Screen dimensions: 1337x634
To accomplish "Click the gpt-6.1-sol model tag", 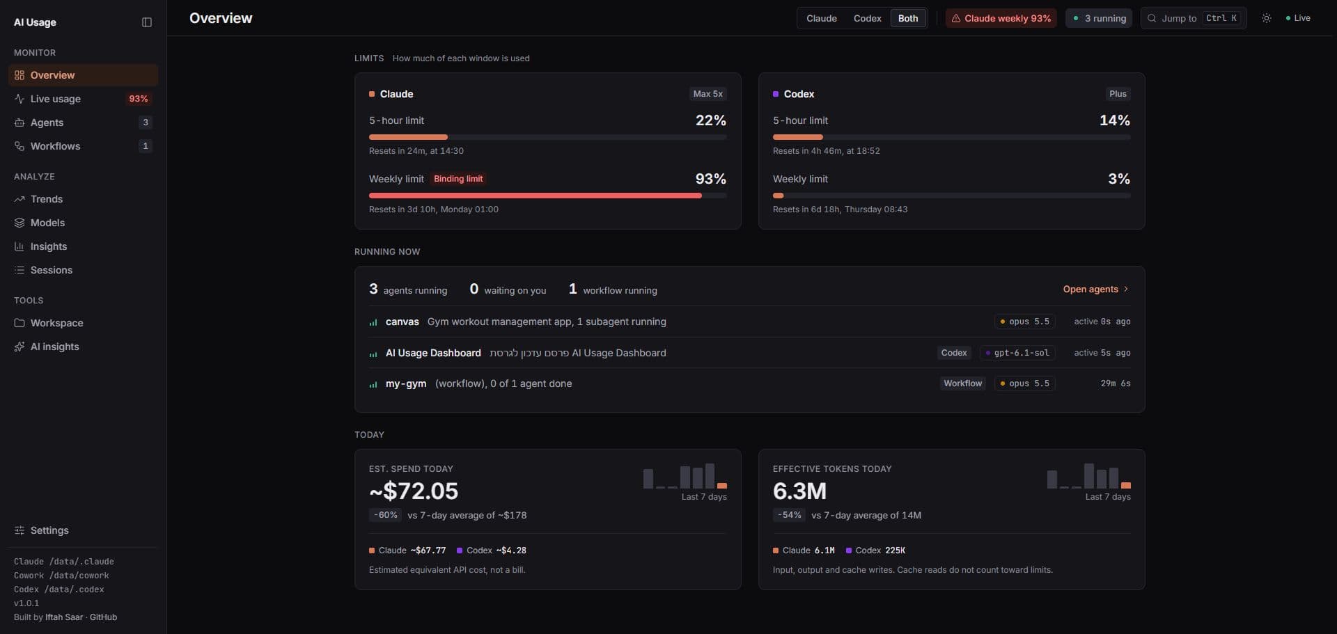I will pos(1017,353).
